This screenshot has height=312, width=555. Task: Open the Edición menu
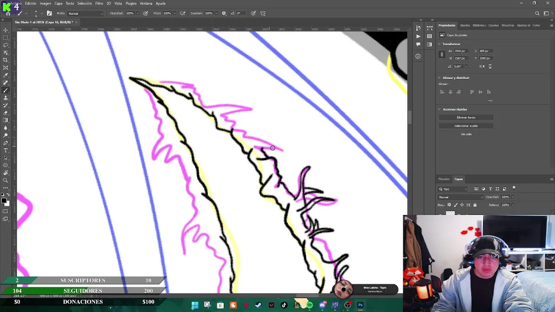[31, 3]
